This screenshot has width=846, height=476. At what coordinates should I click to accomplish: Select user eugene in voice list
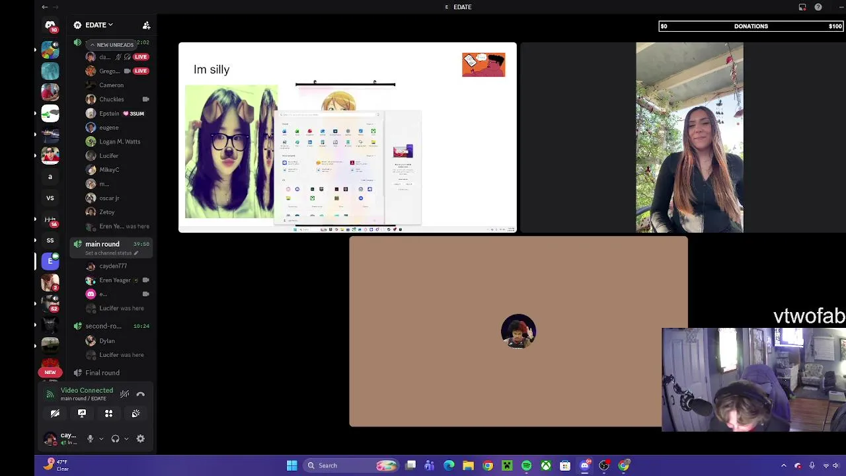coord(109,128)
